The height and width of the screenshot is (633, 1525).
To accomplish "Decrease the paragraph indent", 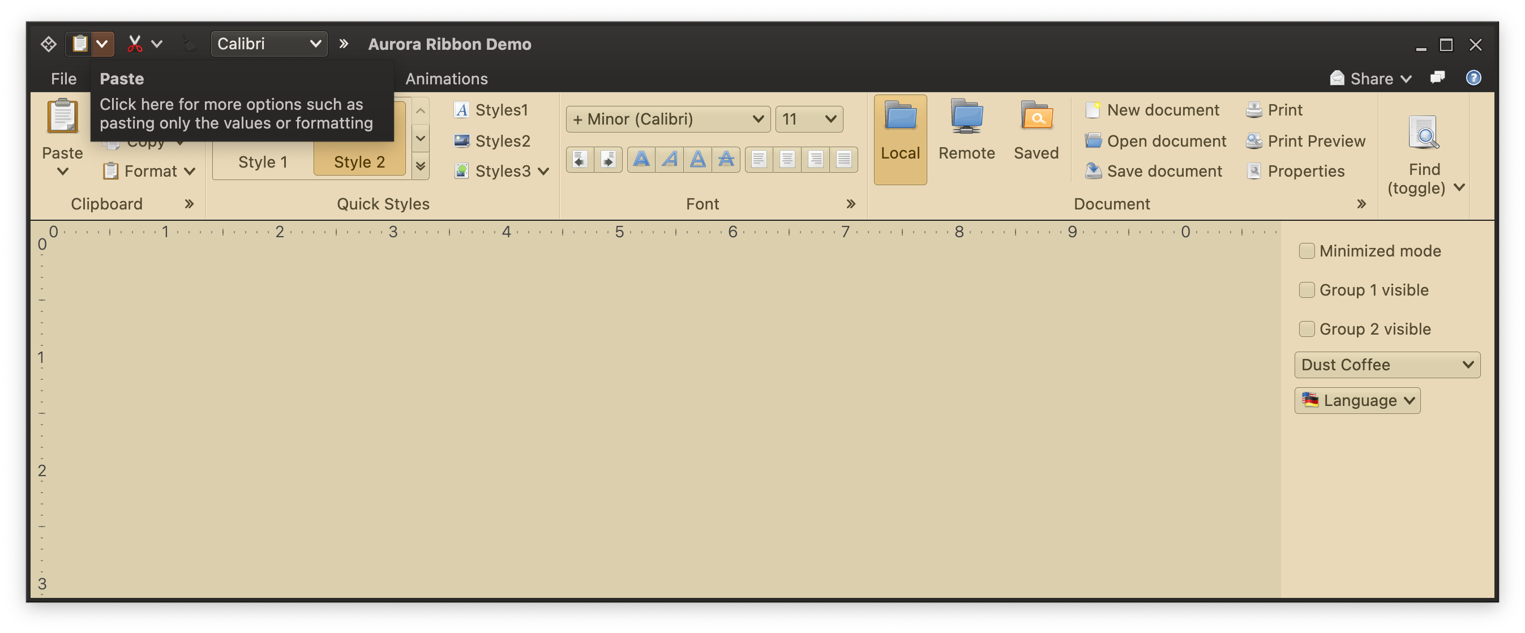I will click(x=580, y=159).
